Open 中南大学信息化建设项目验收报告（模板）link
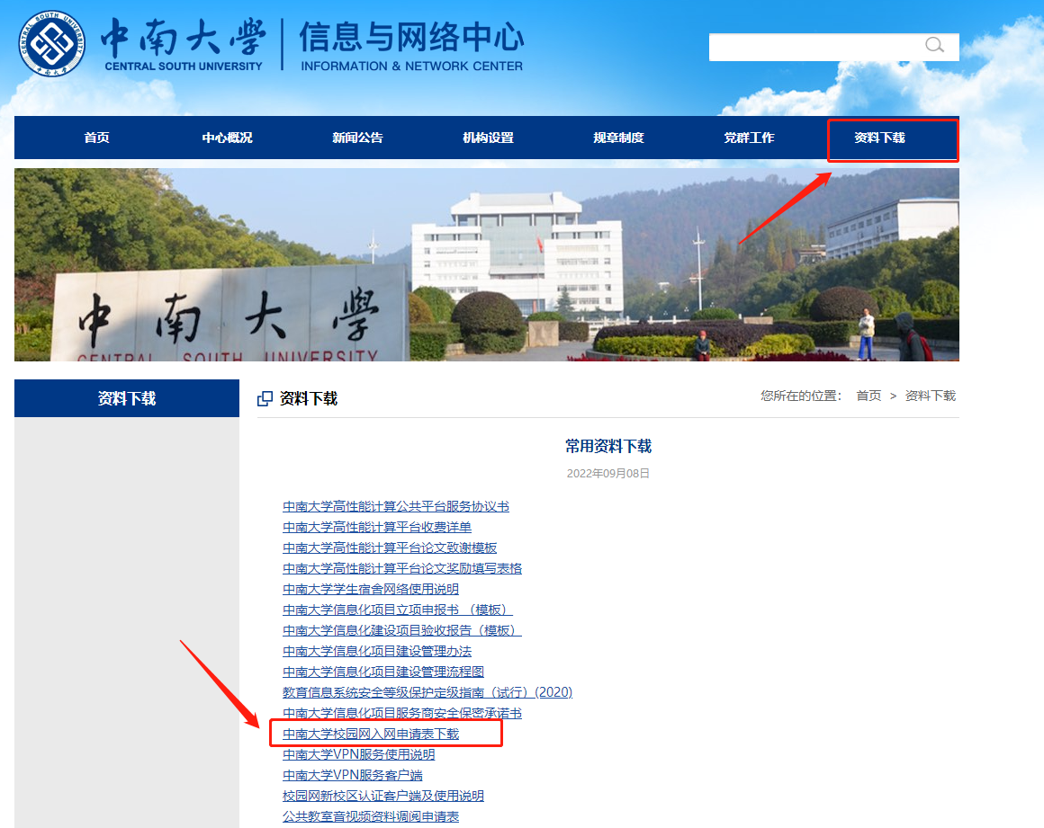Image resolution: width=1044 pixels, height=828 pixels. (x=402, y=630)
